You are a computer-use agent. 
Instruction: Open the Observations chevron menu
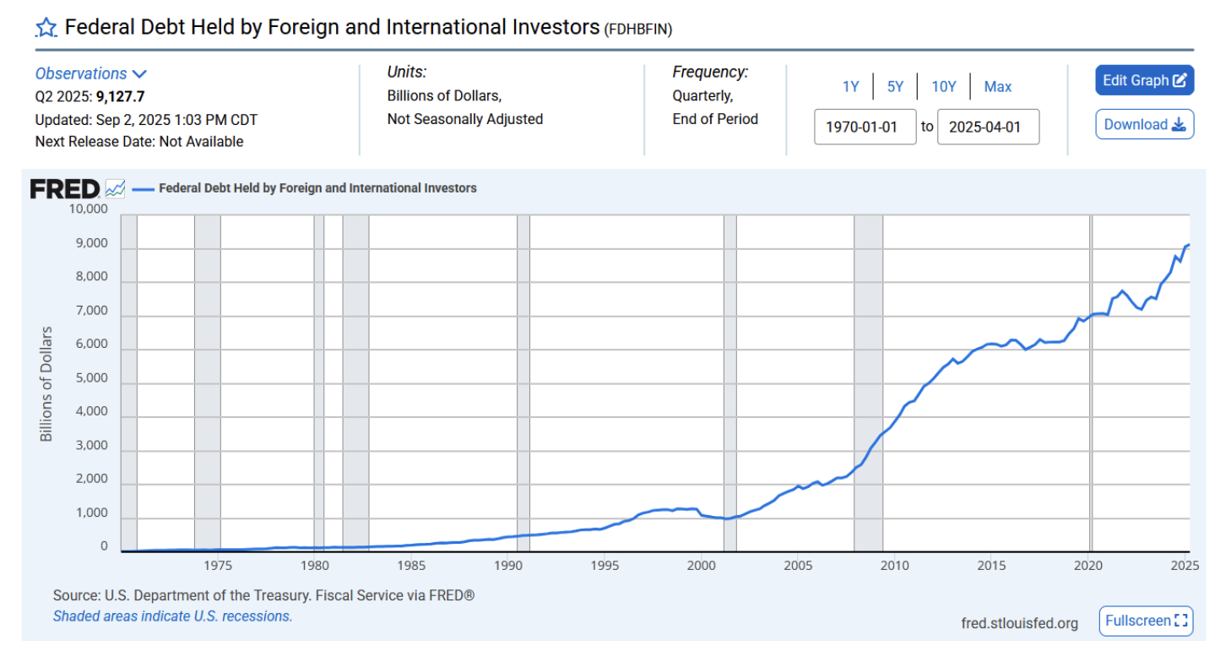pyautogui.click(x=140, y=73)
